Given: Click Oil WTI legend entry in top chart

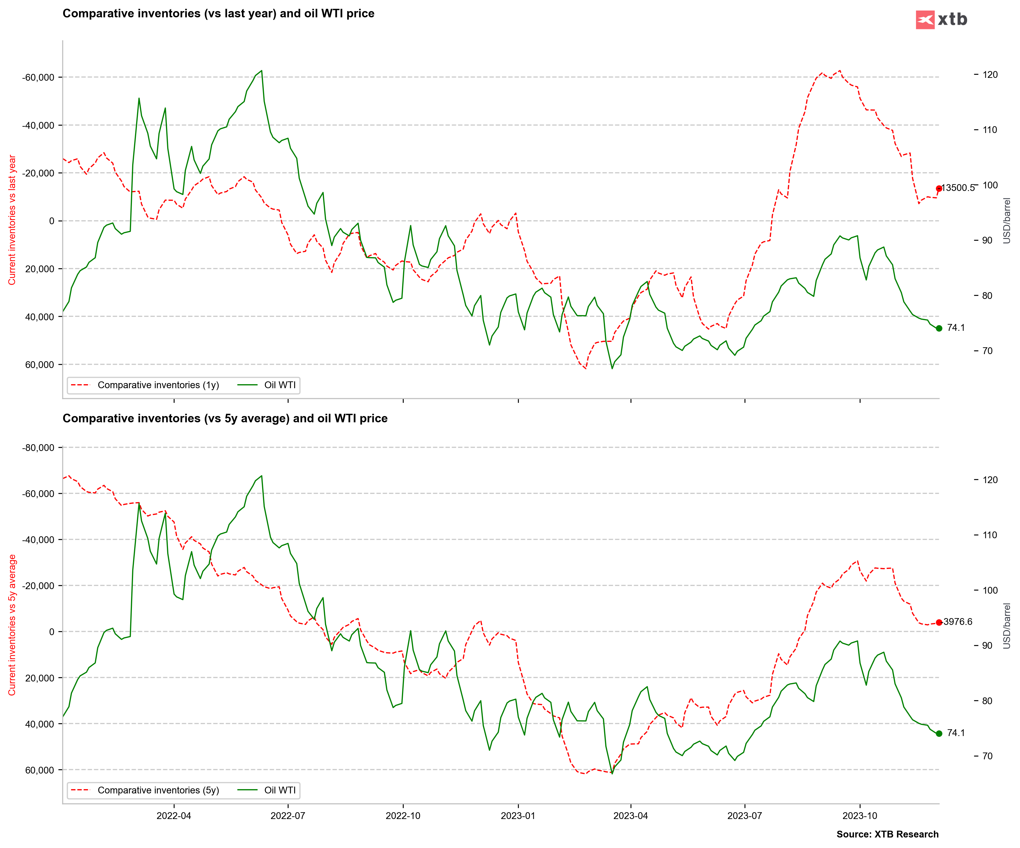Looking at the screenshot, I should tap(279, 385).
